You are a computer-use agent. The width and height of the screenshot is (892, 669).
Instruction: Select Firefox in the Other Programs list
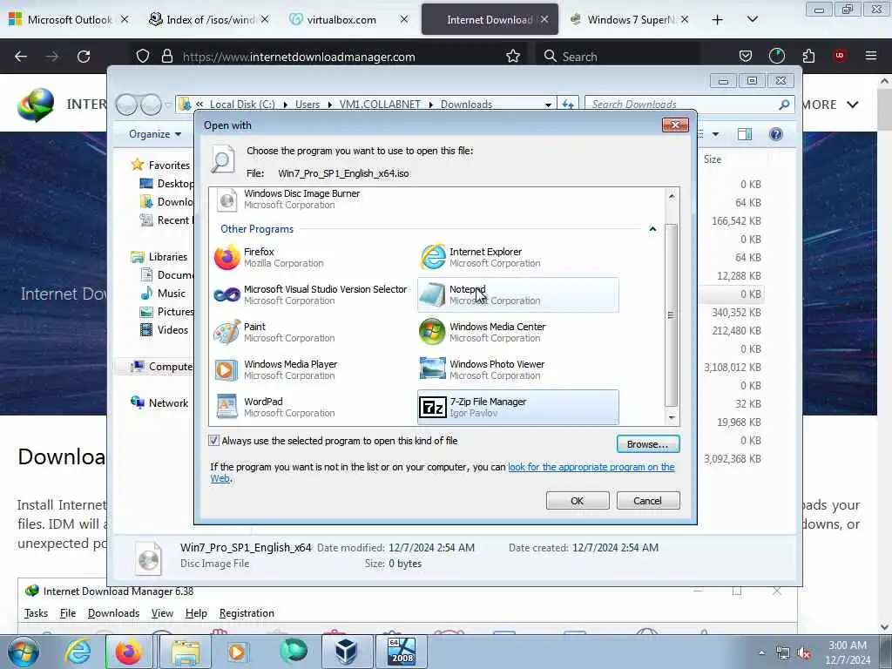tap(312, 257)
